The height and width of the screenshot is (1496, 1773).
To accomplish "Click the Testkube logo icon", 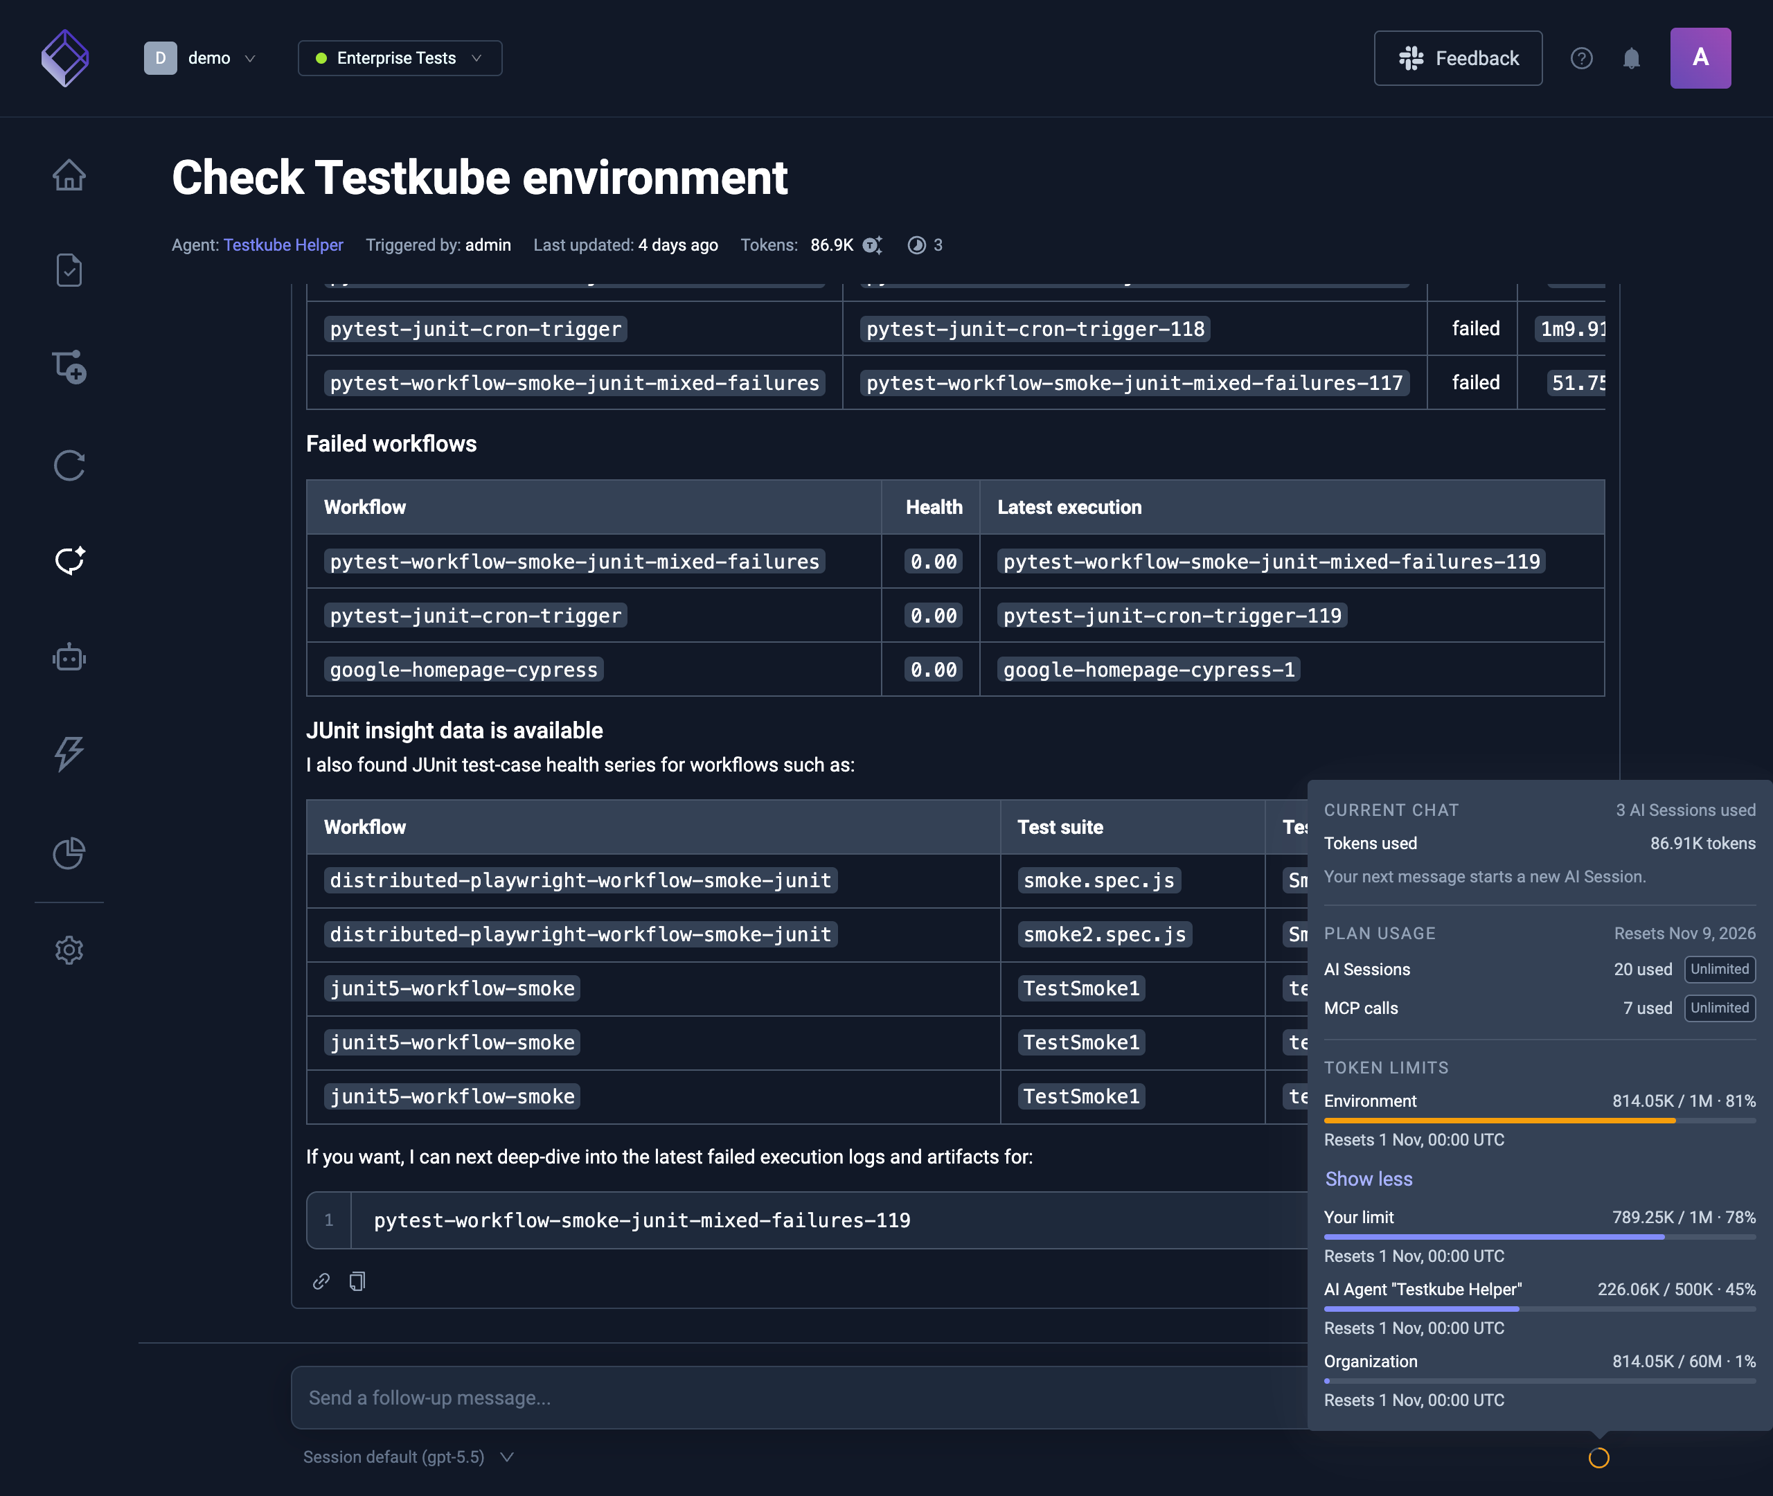I will click(x=65, y=57).
